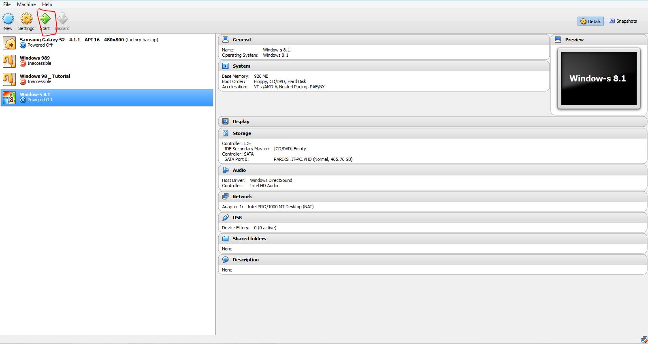Viewport: 648px width, 344px height.
Task: Open the Description header link
Action: pyautogui.click(x=246, y=260)
